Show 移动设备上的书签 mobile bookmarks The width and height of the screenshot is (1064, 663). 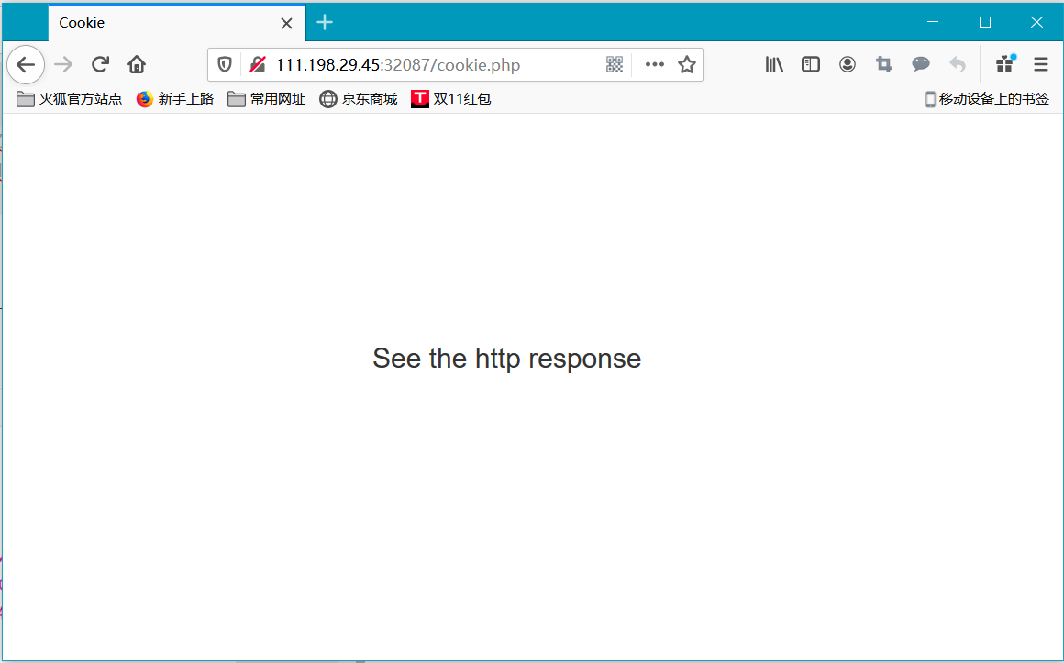(x=987, y=99)
